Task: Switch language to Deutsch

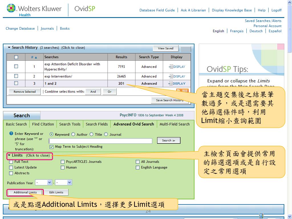Action: coord(256,31)
